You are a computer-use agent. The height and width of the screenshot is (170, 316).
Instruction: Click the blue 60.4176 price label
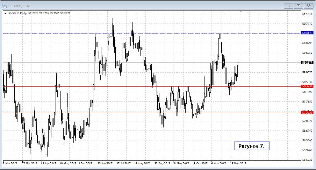click(x=308, y=33)
